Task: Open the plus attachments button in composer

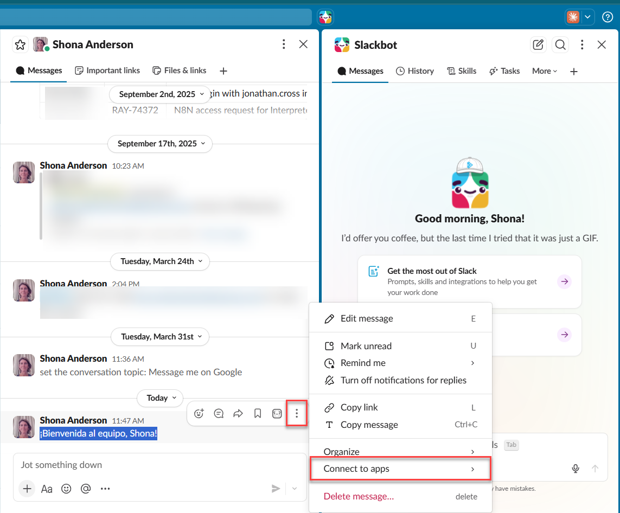Action: pyautogui.click(x=27, y=489)
